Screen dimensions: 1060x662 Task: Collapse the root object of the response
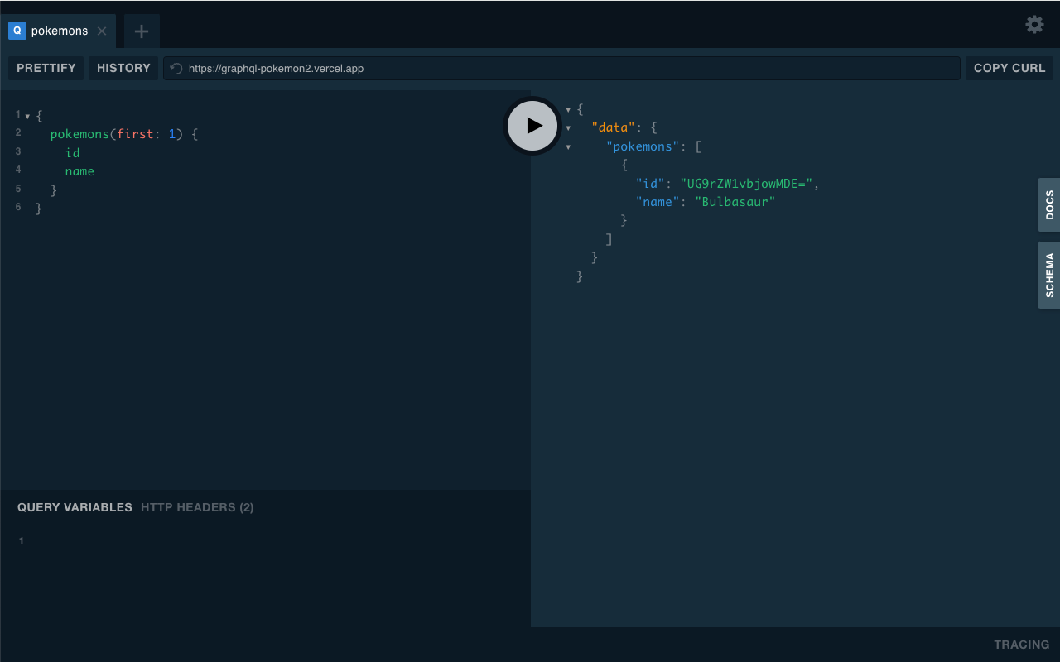coord(567,109)
